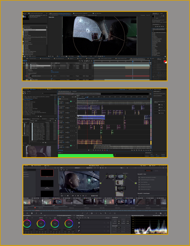The image size is (190, 246).
Task: Add a line gradient Power Window
Action: point(79,227)
